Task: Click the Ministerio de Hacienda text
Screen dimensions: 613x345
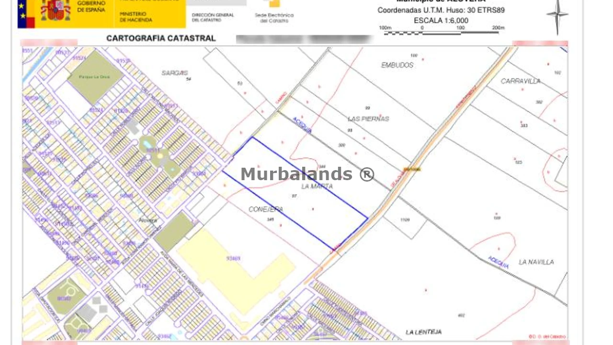Action: [x=136, y=17]
